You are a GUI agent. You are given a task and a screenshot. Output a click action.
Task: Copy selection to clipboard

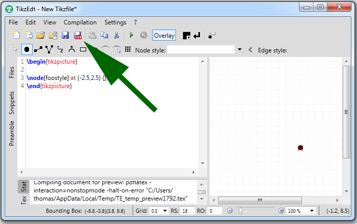point(105,36)
